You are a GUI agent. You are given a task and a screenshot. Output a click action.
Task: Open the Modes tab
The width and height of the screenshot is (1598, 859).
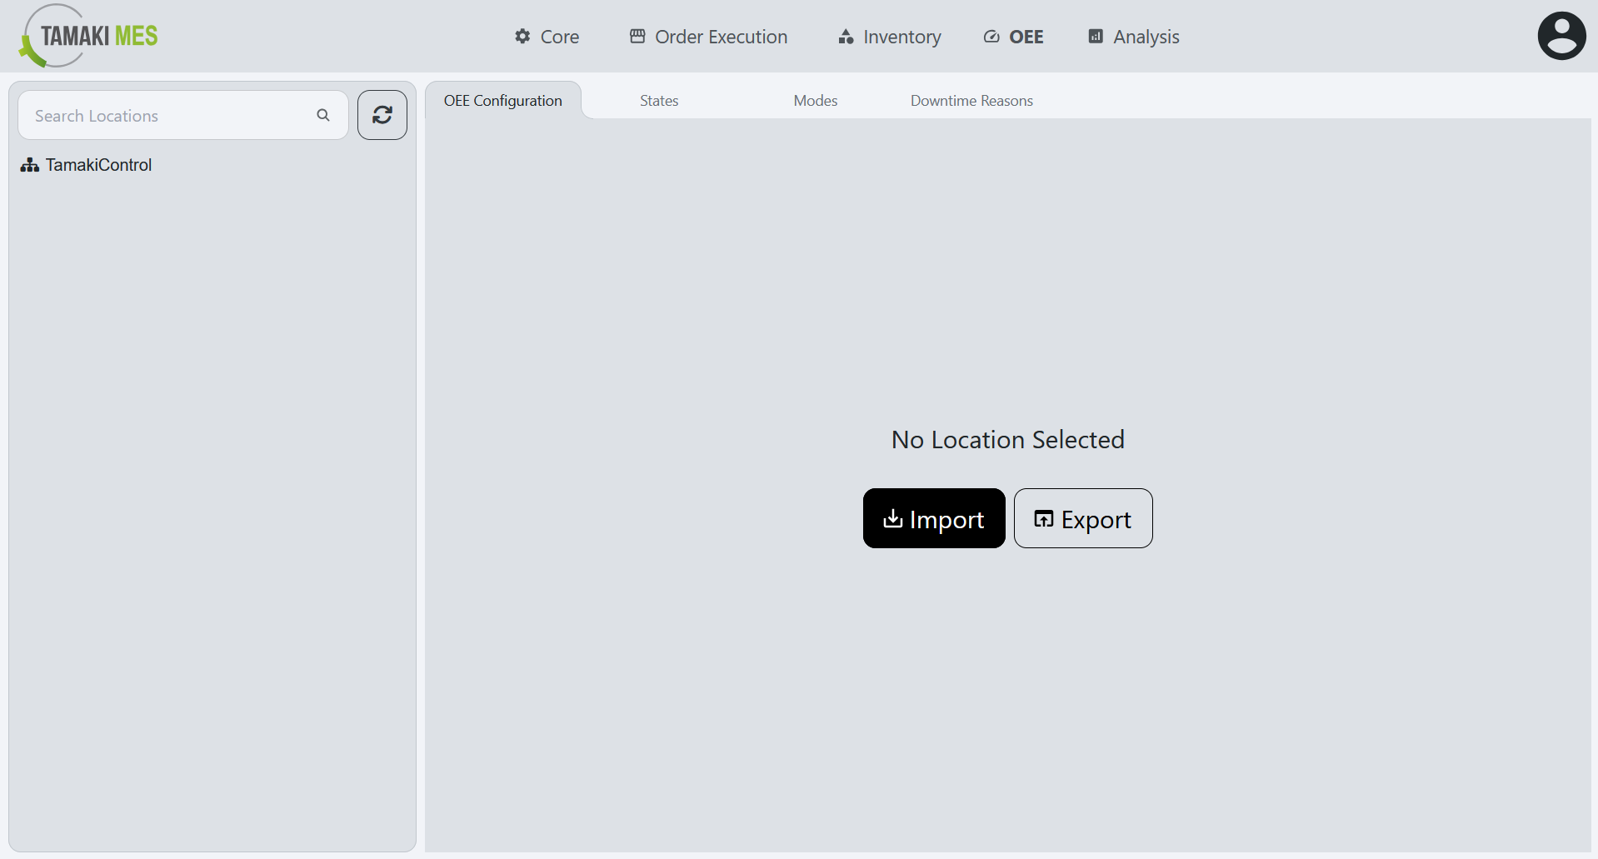(x=816, y=100)
